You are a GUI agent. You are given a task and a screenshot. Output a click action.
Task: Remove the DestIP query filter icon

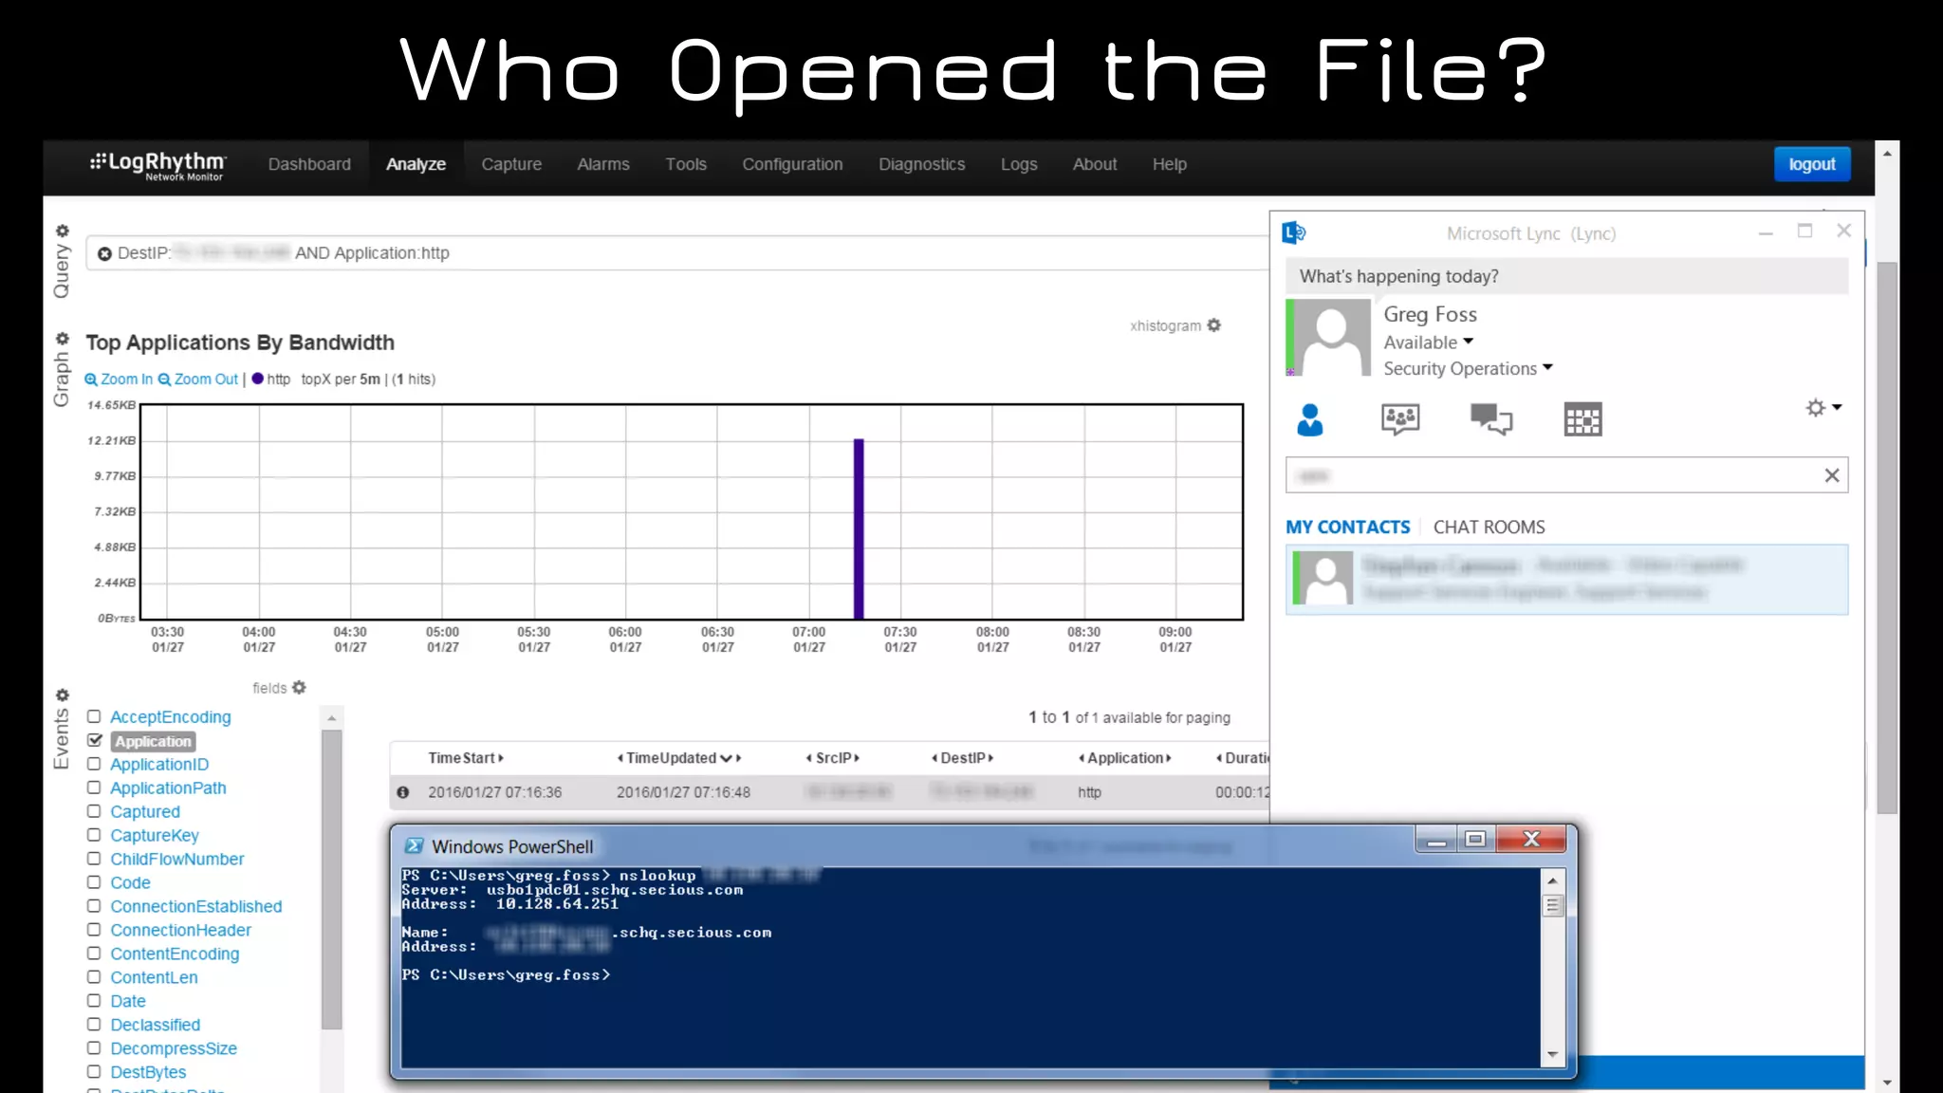(105, 253)
